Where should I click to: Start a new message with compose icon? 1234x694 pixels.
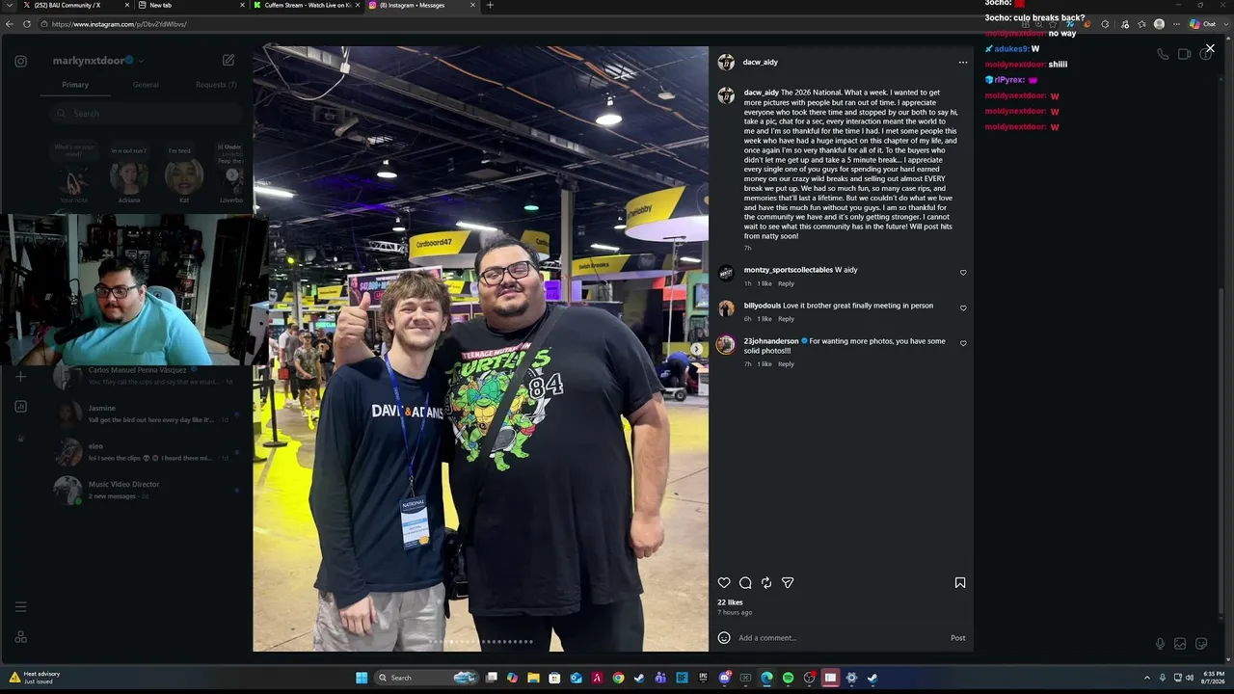(228, 60)
